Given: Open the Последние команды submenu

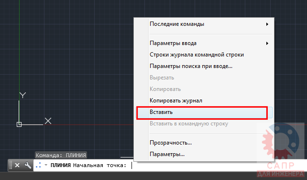Looking at the screenshot, I should [204, 24].
